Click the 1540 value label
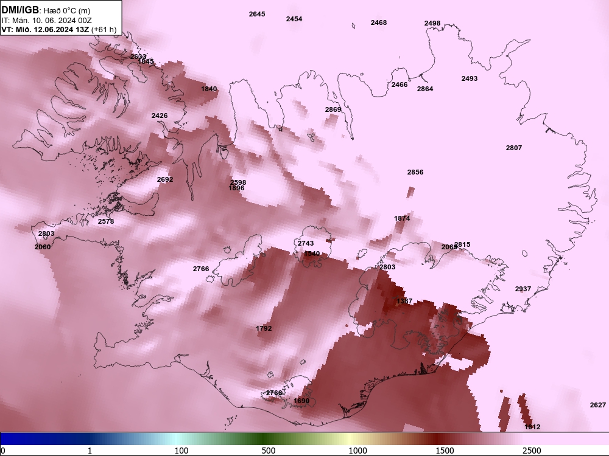This screenshot has height=456, width=609. pos(312,254)
